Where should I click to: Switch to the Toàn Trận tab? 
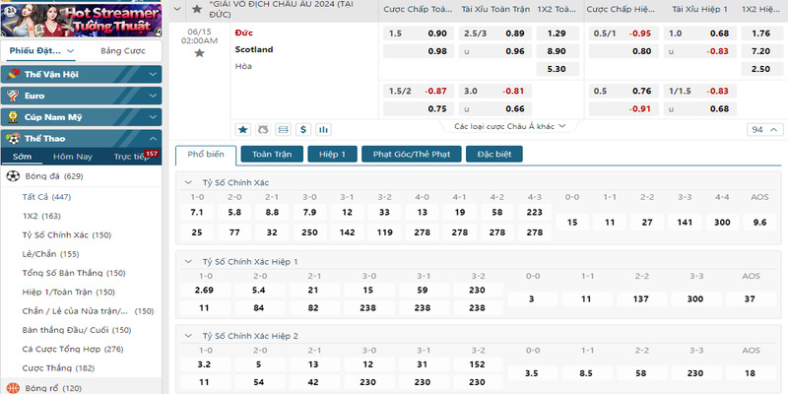point(272,155)
